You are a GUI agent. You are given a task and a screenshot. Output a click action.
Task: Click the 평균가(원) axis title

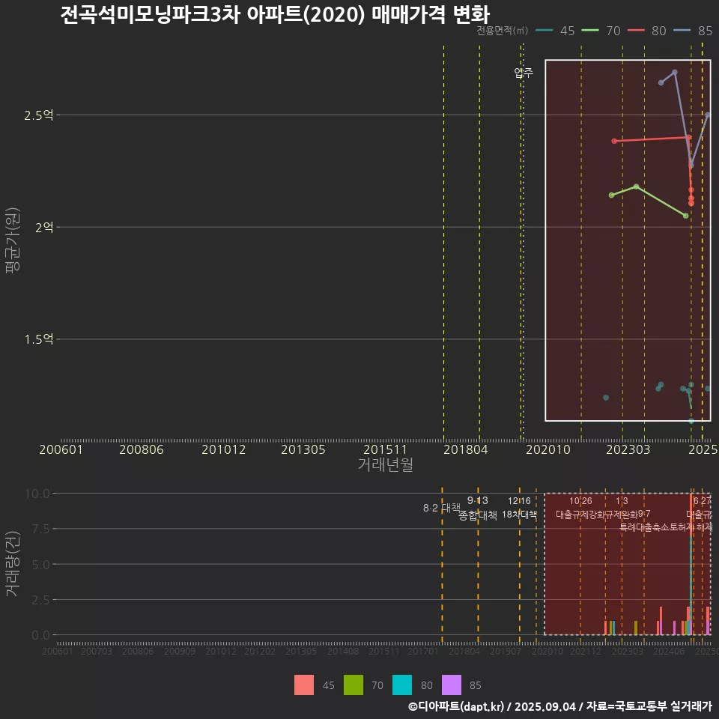(12, 240)
